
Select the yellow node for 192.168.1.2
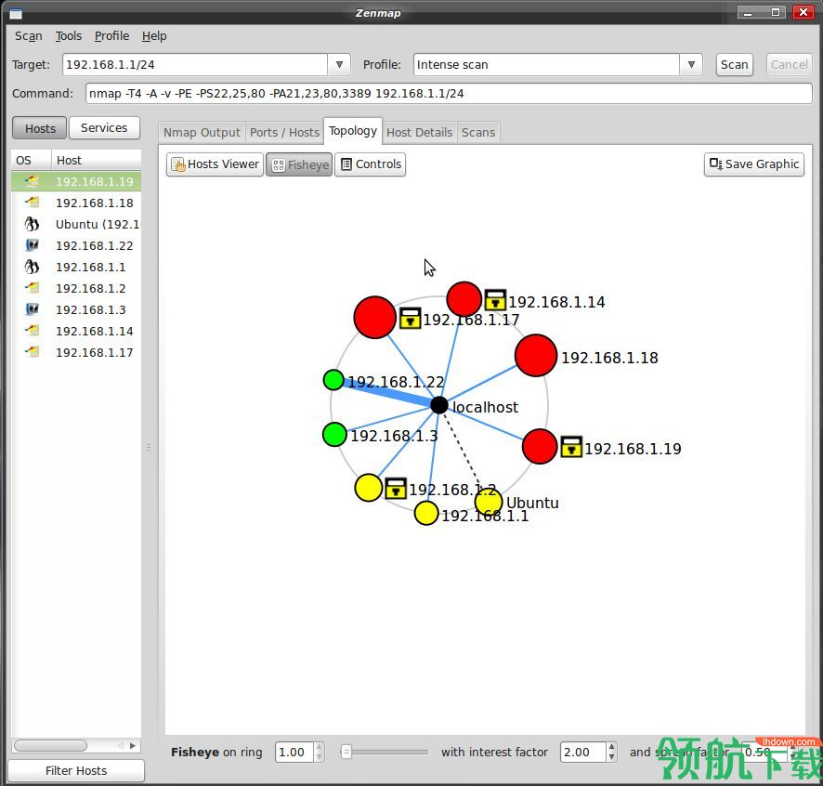369,487
